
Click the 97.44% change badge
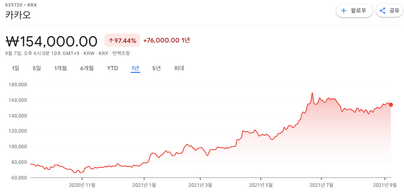(x=122, y=40)
